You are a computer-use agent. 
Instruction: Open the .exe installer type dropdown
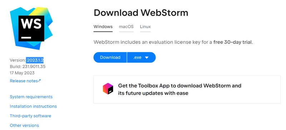pos(141,57)
